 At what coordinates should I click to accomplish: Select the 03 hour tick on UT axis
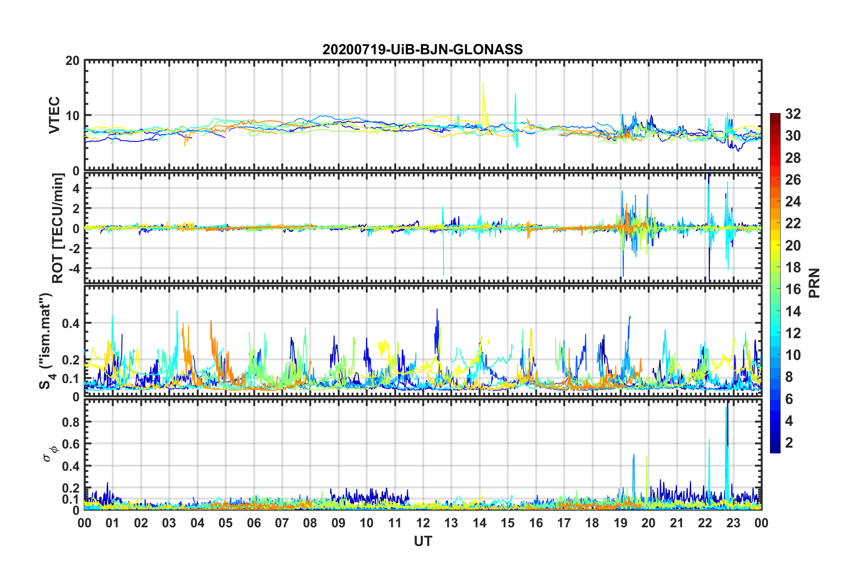click(x=169, y=523)
